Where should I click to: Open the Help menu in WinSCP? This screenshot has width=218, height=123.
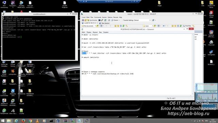point(121,17)
